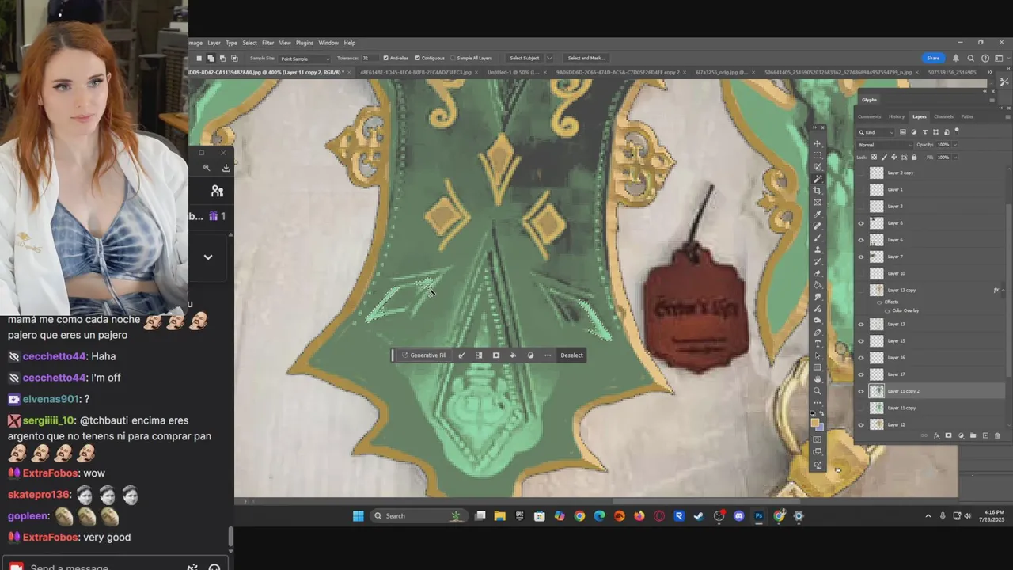Select the Eraser tool
1013x570 pixels.
(x=818, y=273)
